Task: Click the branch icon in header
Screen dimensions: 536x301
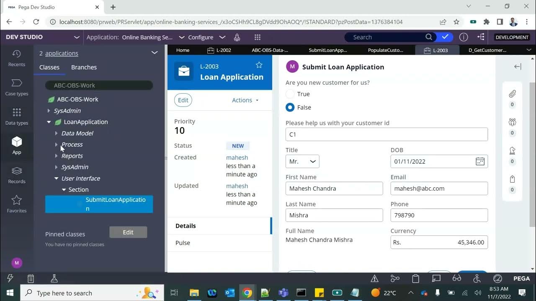Action: click(480, 37)
